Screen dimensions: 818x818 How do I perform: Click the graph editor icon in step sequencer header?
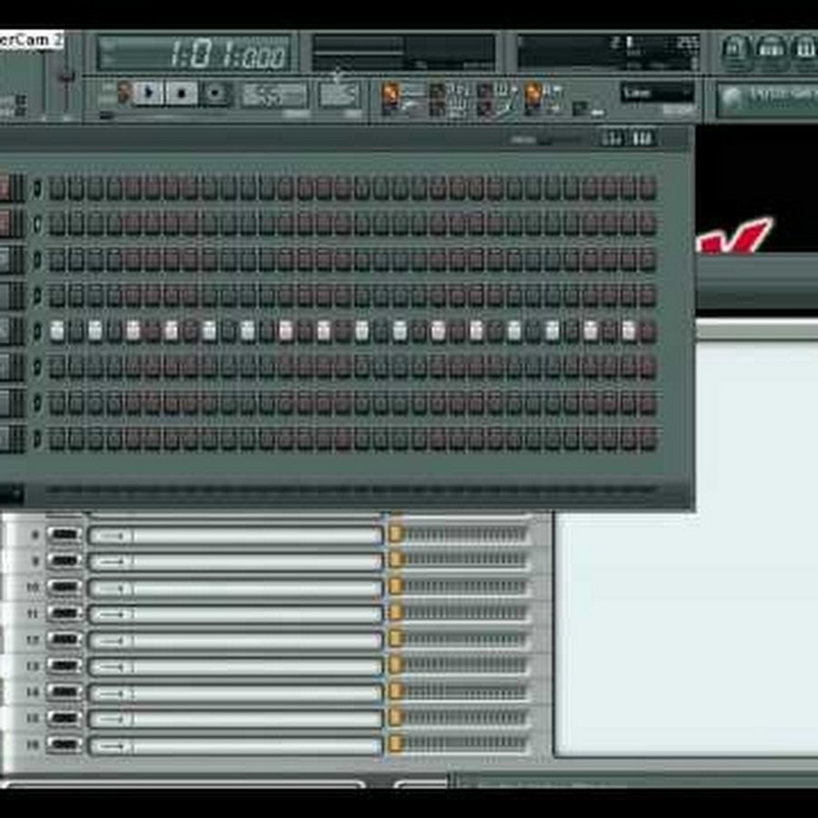613,138
